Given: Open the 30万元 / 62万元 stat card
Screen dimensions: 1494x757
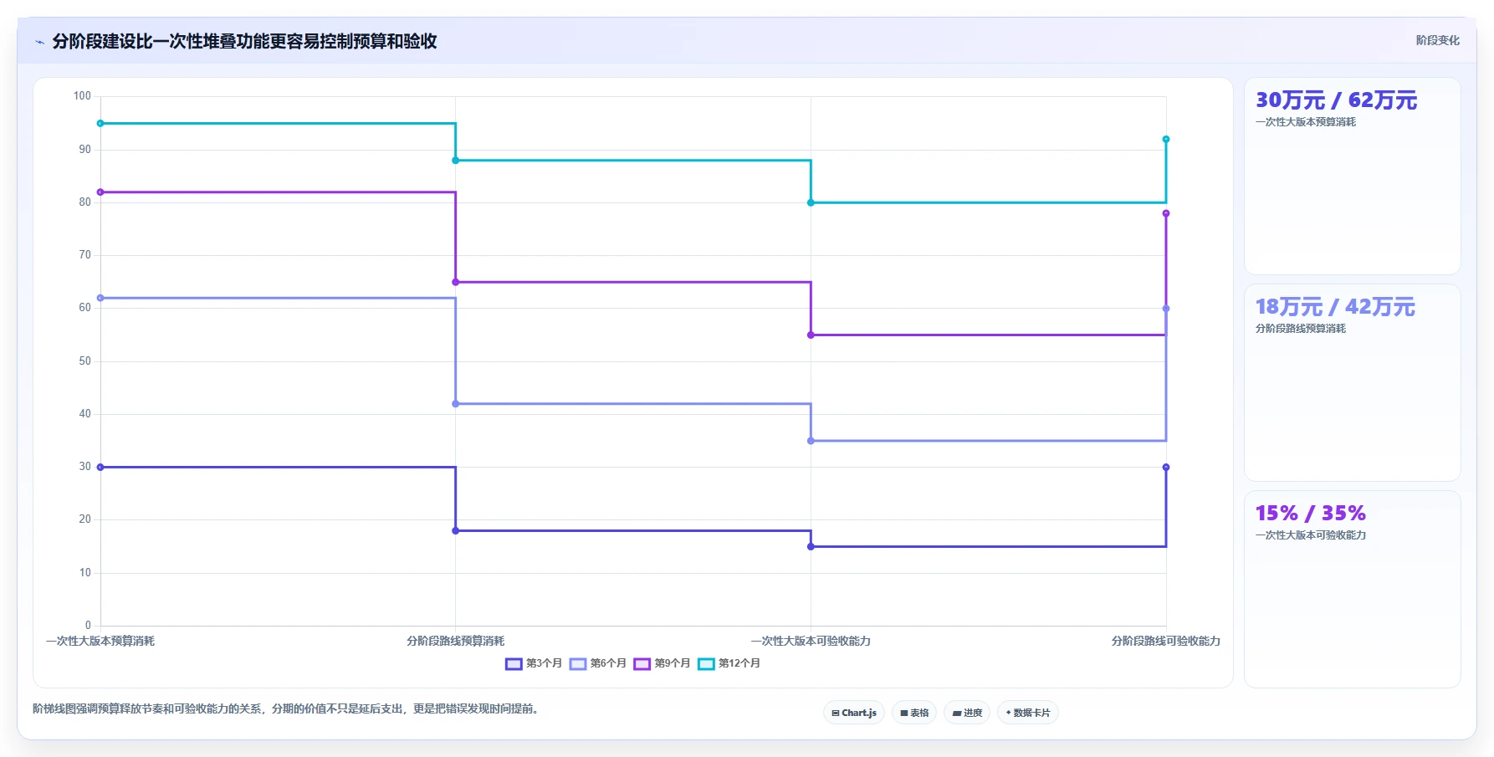Looking at the screenshot, I should tap(1353, 176).
